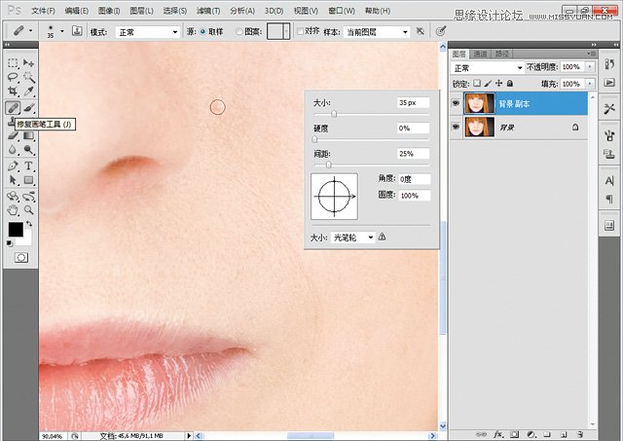The width and height of the screenshot is (623, 441).
Task: Open 图像(I) menu
Action: (x=109, y=11)
